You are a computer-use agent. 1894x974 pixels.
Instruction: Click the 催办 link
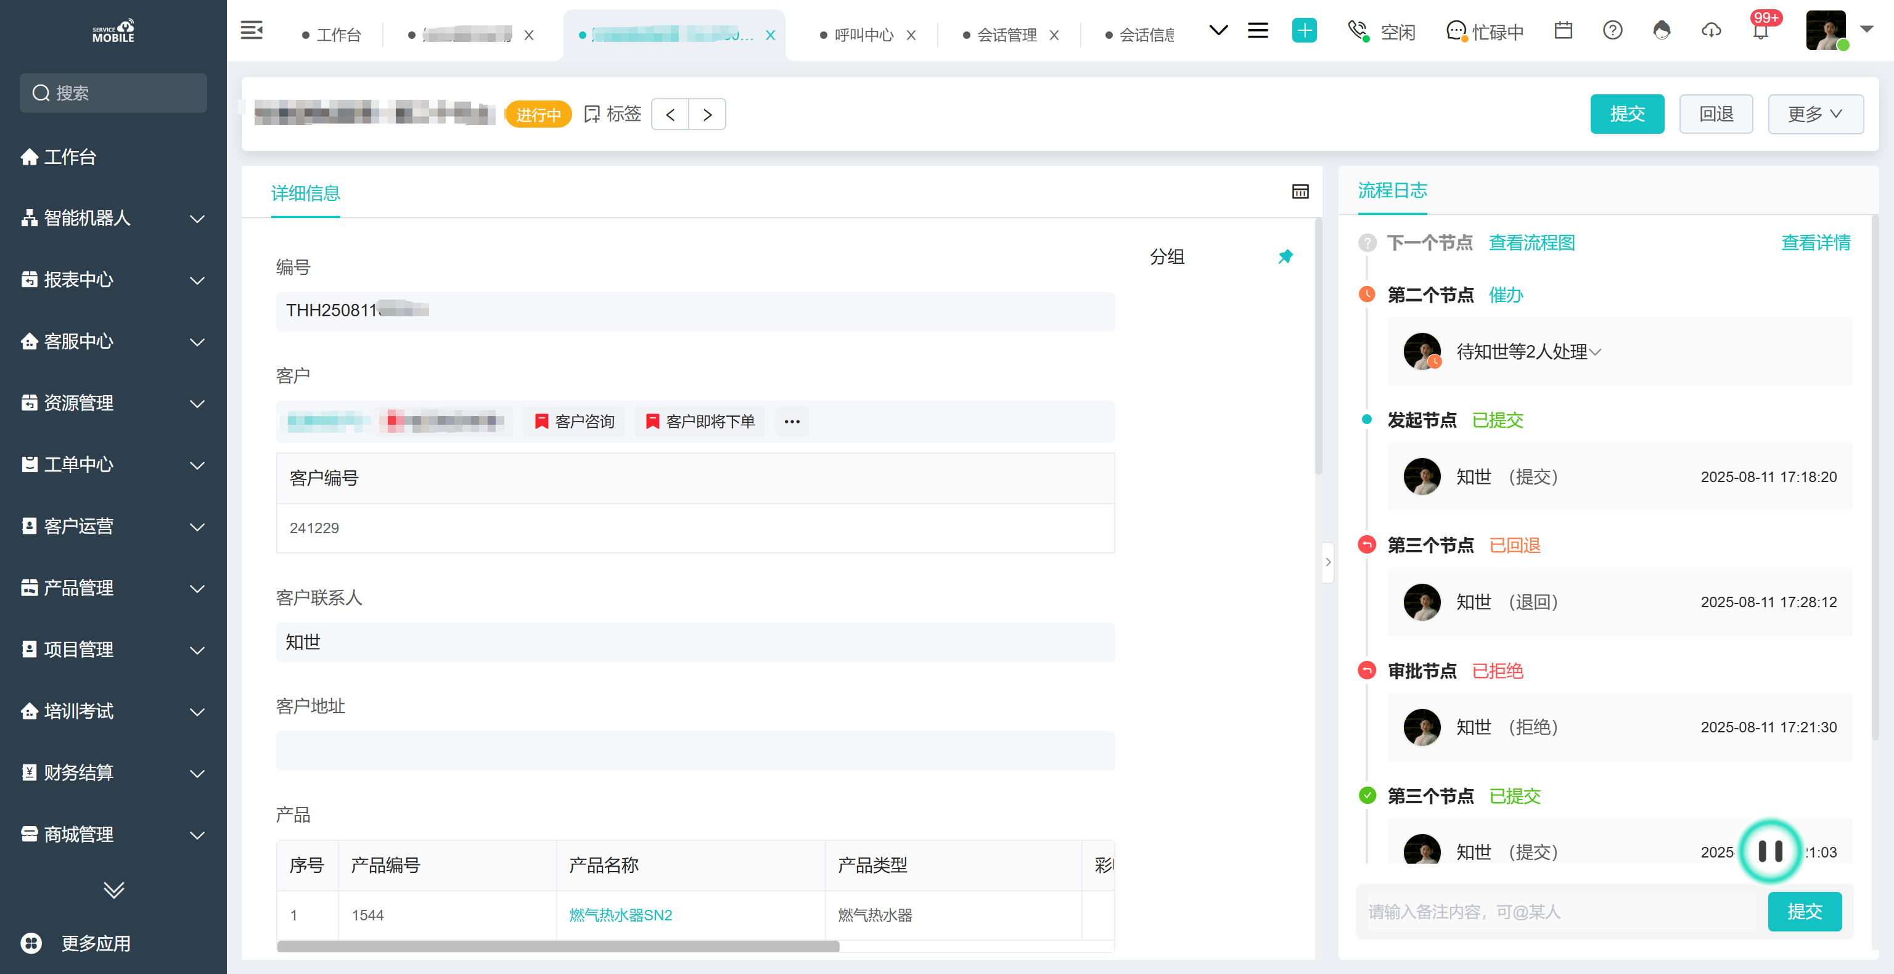tap(1506, 295)
